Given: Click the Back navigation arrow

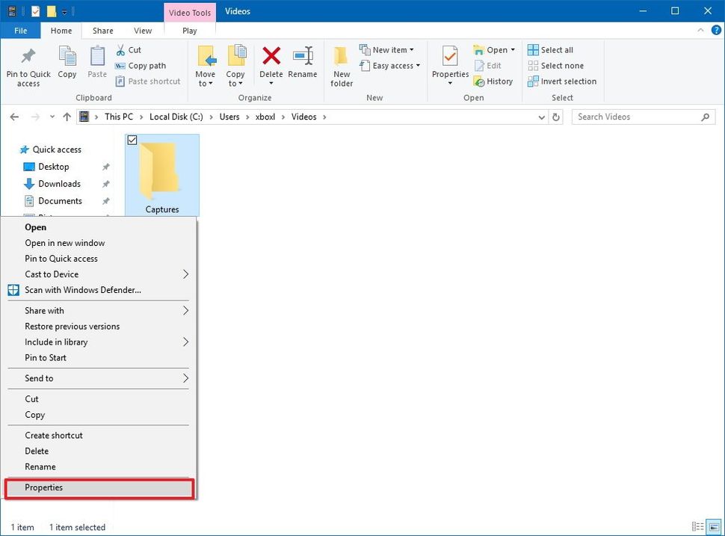Looking at the screenshot, I should 14,117.
